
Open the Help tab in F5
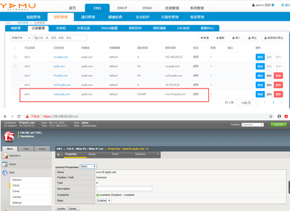26,149
